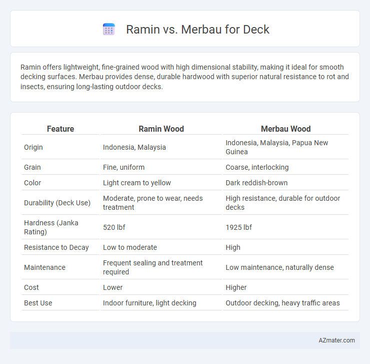The height and width of the screenshot is (364, 370).
Task: Click the 'Merbau Wood' column header
Action: tap(286, 129)
